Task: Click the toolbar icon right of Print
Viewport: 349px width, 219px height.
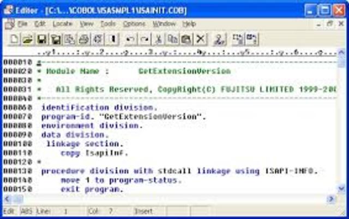Action: pos(98,40)
